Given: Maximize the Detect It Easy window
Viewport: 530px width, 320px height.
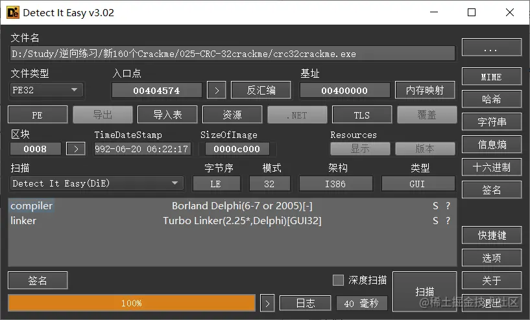Looking at the screenshot, I should [472, 12].
